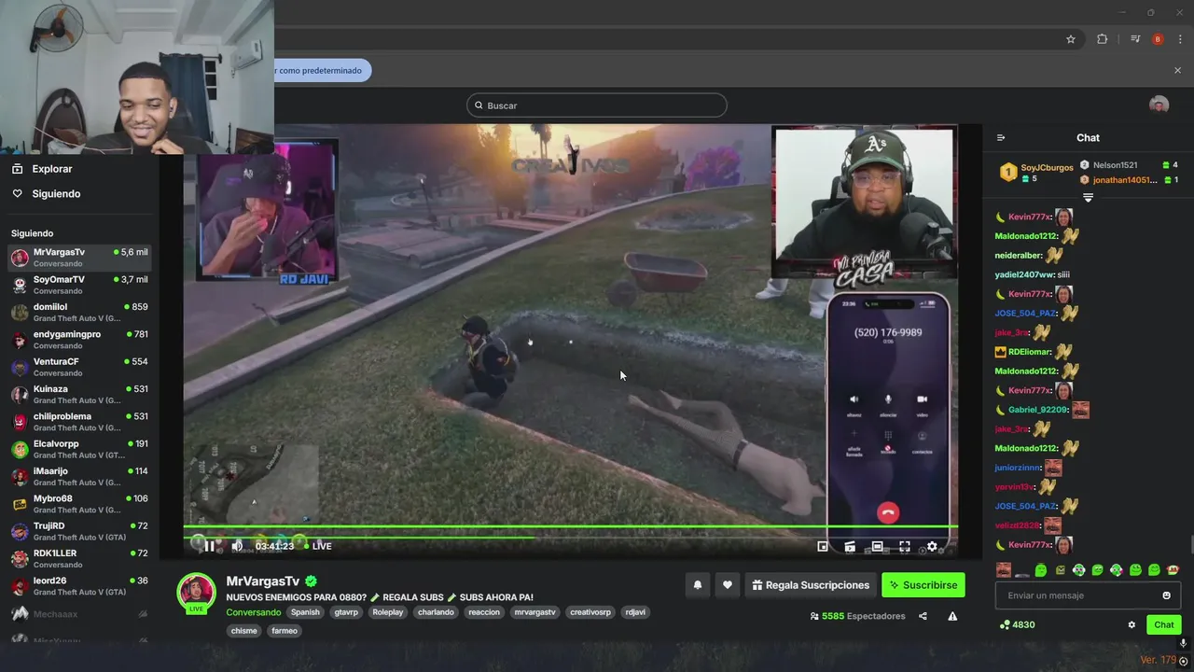Open MrVargasTv channel name link

click(x=263, y=581)
